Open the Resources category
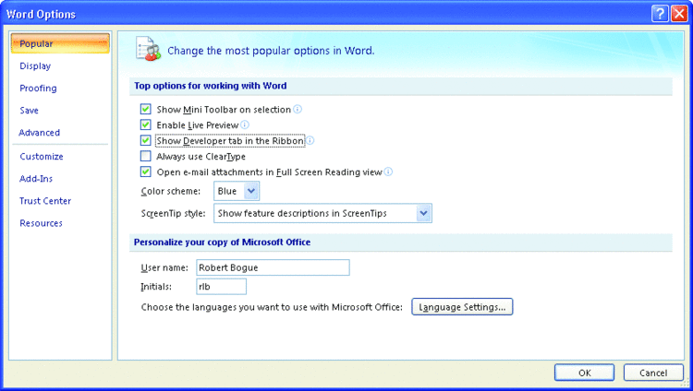Image resolution: width=693 pixels, height=391 pixels. coord(41,223)
